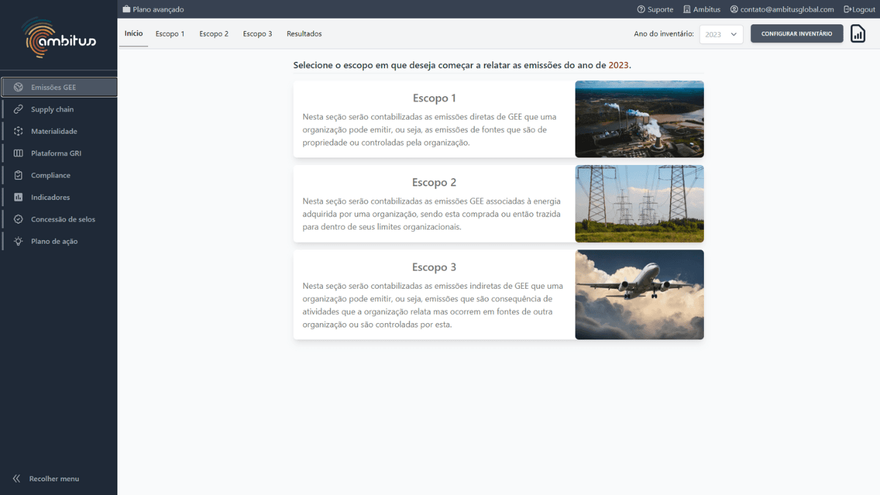Screen dimensions: 880x495
Task: Open the inventory year 2023 dropdown
Action: coord(721,34)
